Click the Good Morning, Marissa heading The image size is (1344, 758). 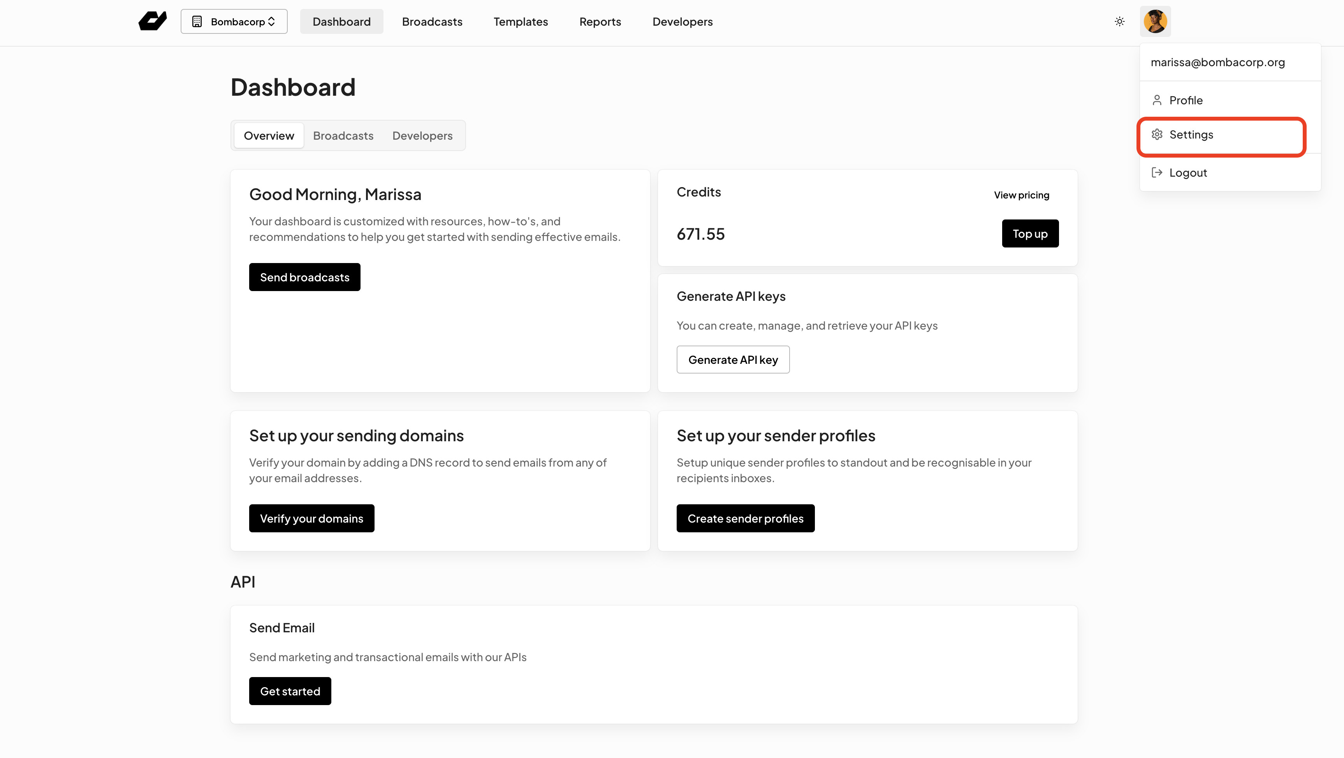[335, 195]
